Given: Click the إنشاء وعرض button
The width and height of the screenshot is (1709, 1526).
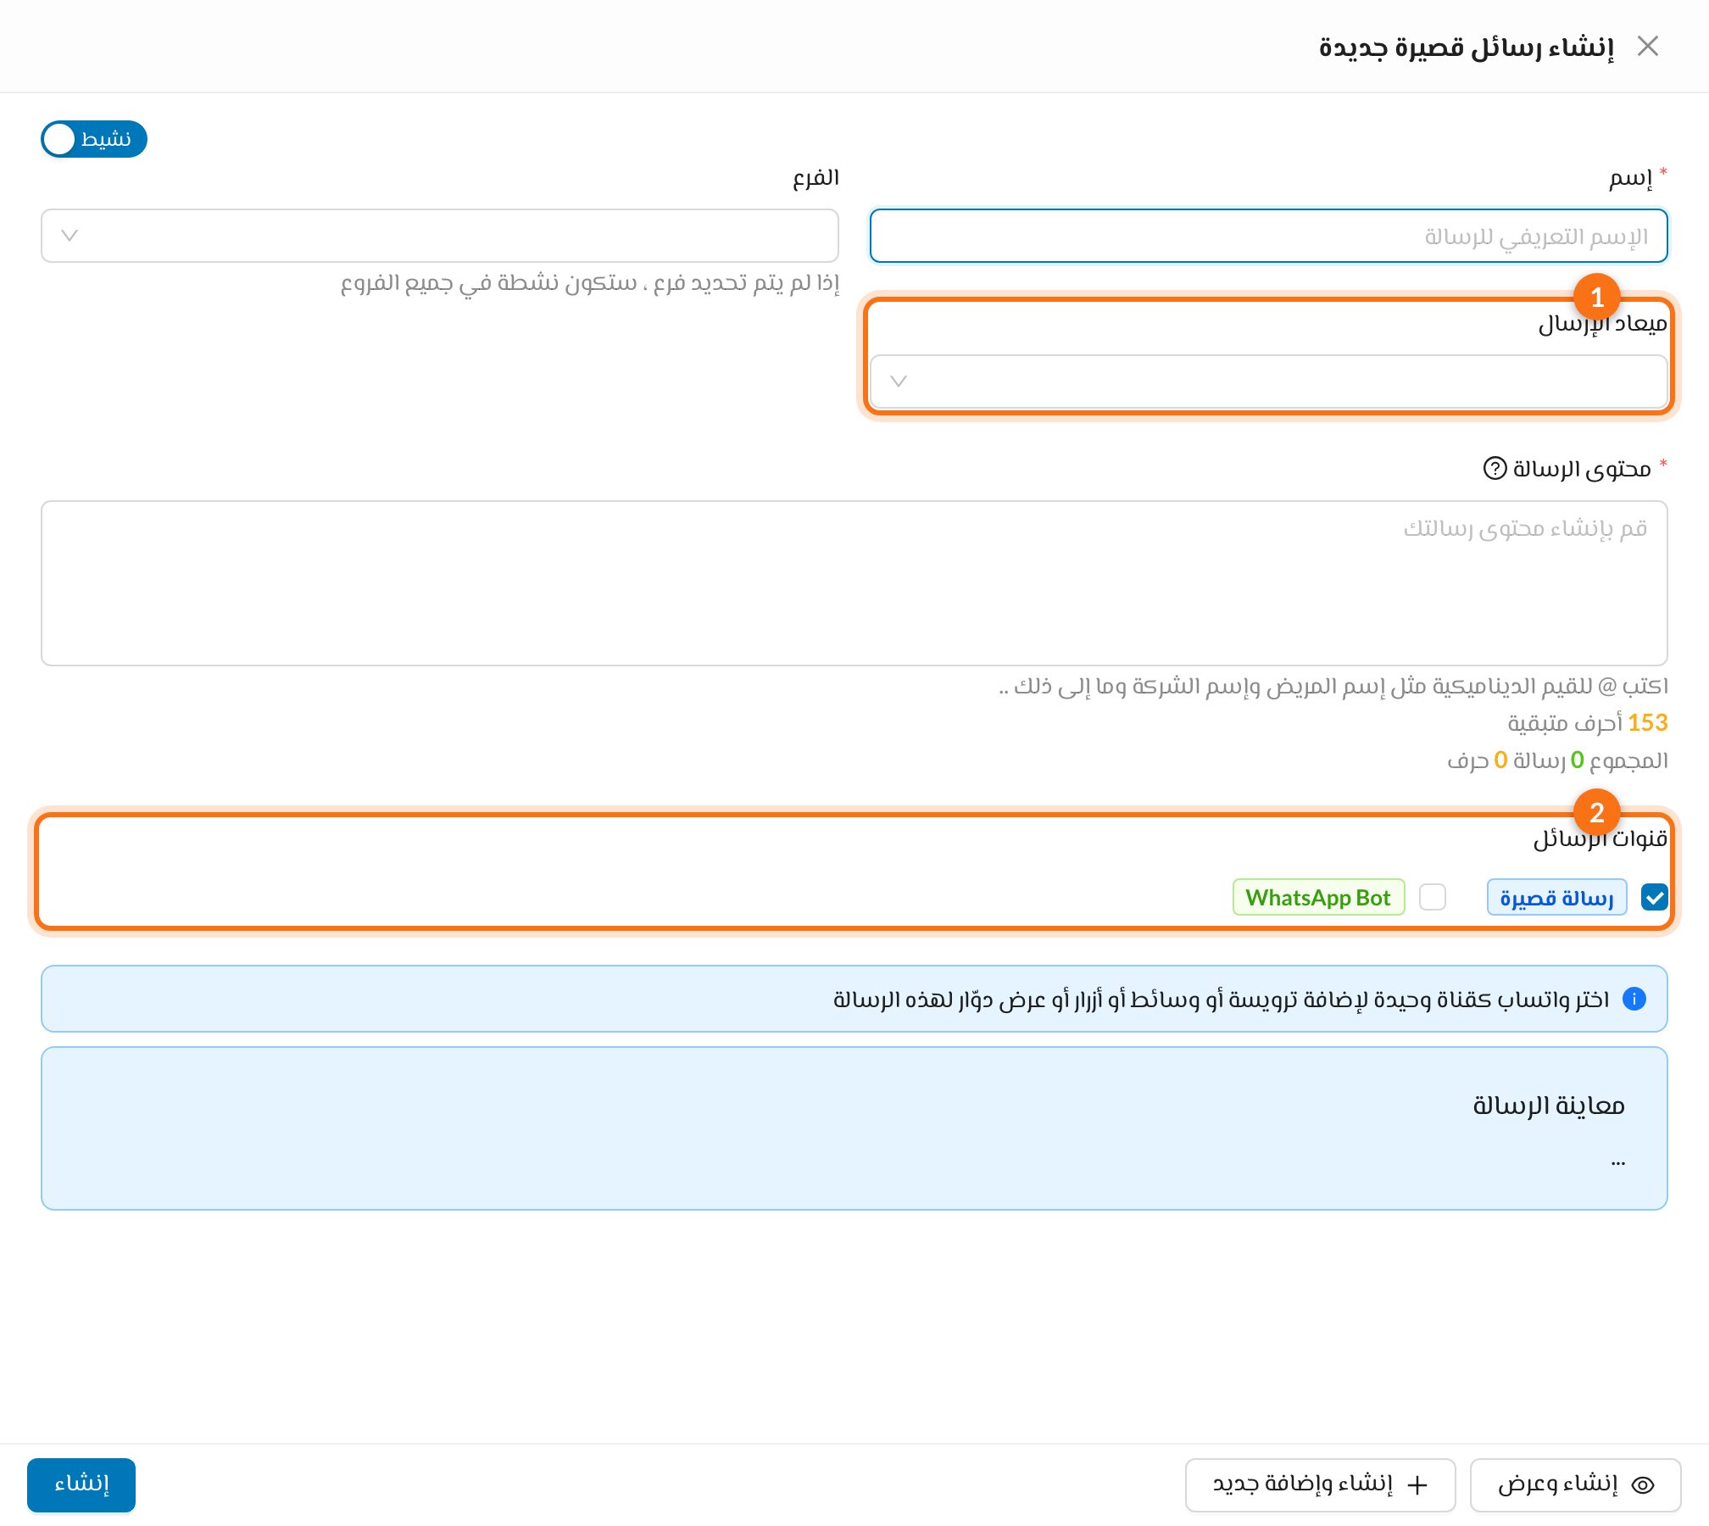Looking at the screenshot, I should click(1575, 1484).
